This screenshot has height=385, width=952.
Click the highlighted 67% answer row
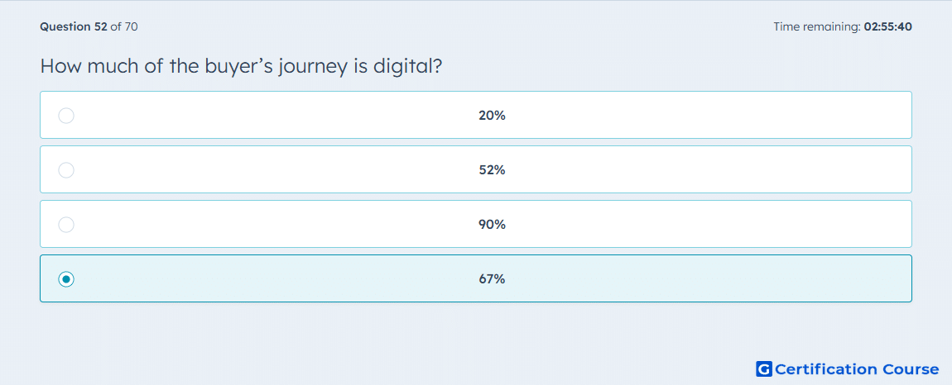[x=476, y=278]
